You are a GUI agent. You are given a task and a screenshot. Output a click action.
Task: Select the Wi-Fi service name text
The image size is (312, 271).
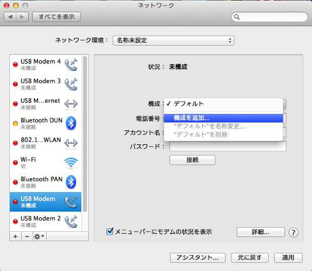pyautogui.click(x=28, y=159)
